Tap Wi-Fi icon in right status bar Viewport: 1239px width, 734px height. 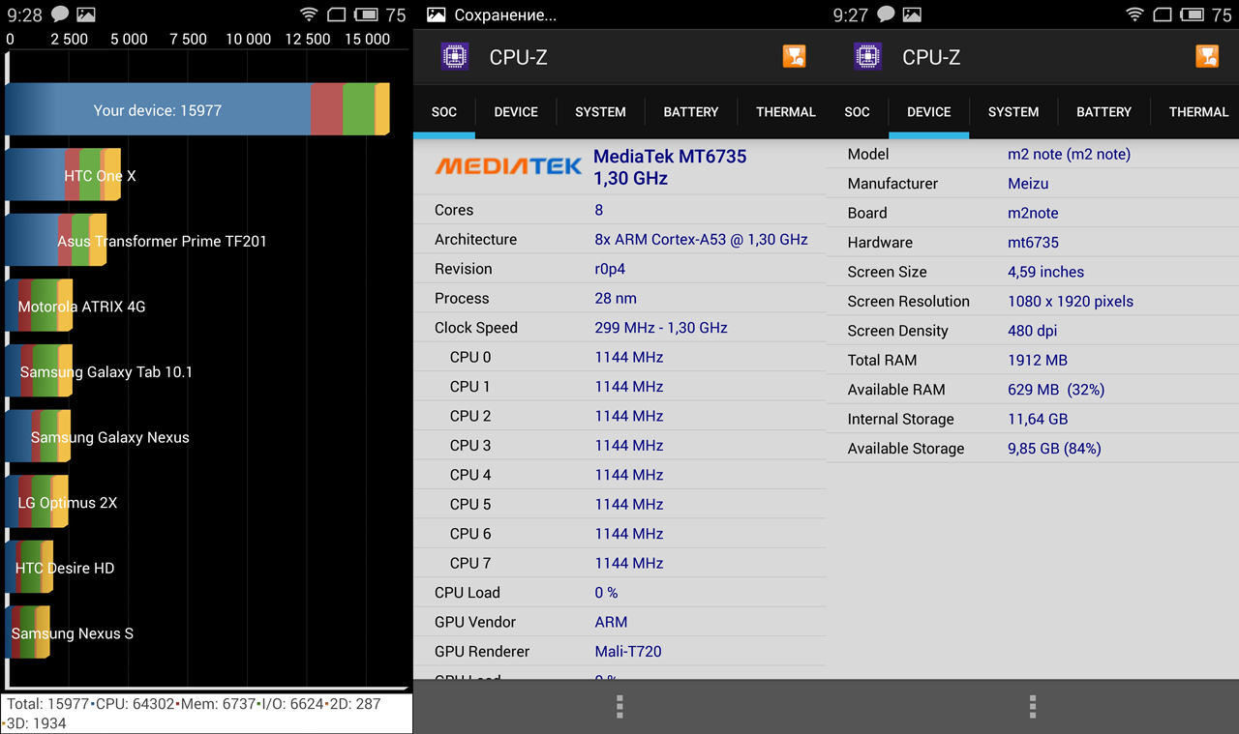click(1135, 15)
